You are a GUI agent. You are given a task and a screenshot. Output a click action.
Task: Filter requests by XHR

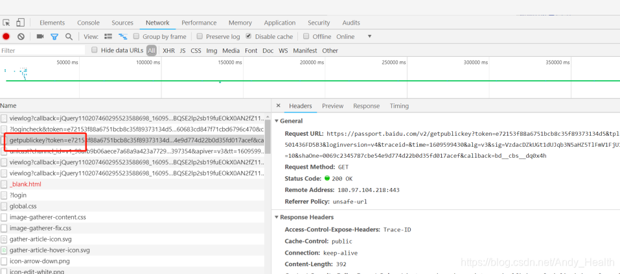pyautogui.click(x=168, y=50)
